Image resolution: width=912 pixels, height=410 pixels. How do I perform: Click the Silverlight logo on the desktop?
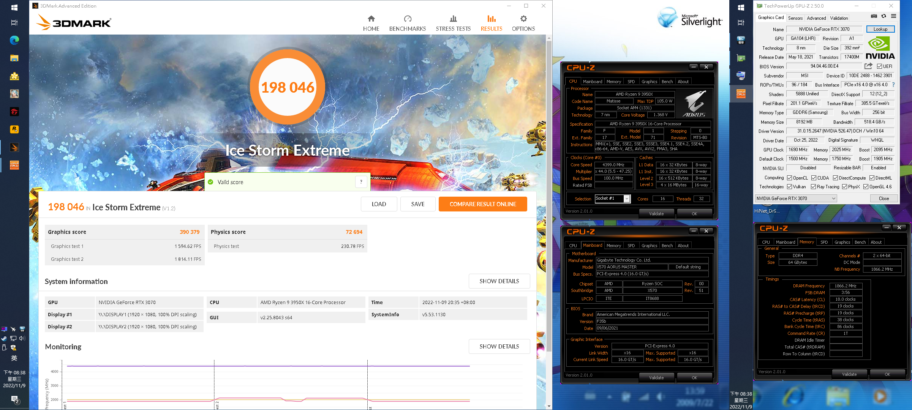pos(690,18)
